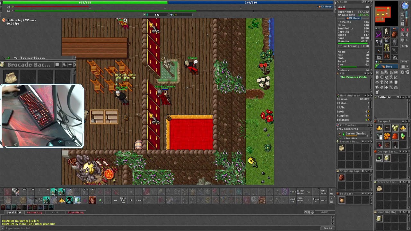The image size is (411, 231).
Task: Toggle the PvP mode button
Action: [405, 46]
